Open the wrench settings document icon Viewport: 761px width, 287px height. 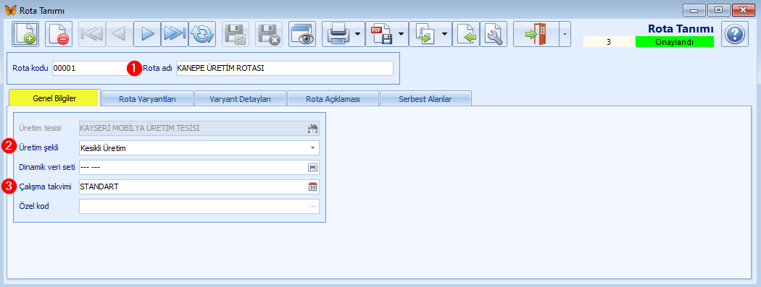494,34
